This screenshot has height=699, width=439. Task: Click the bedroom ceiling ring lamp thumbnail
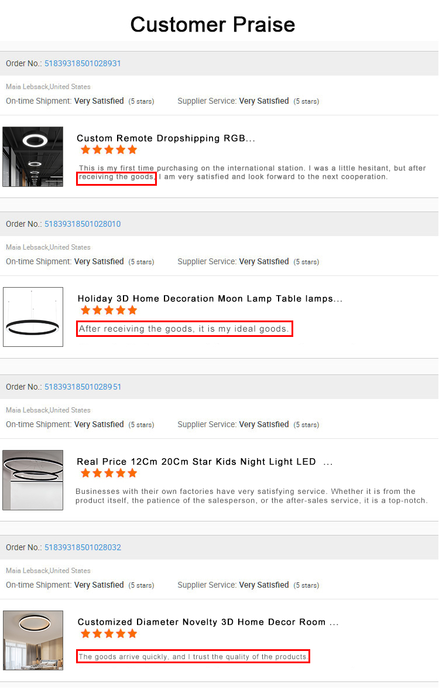pyautogui.click(x=33, y=640)
